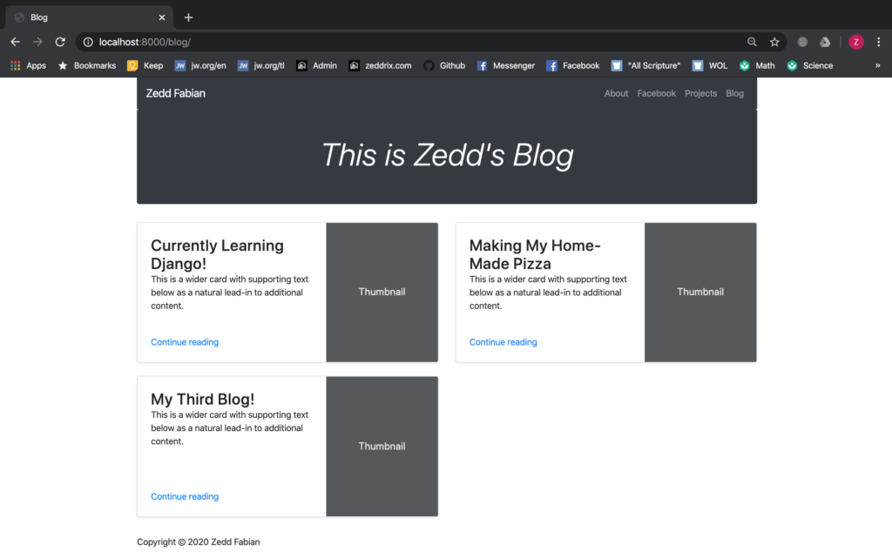The image size is (892, 559).
Task: Click the Zedd Fabian brand link
Action: tap(175, 93)
